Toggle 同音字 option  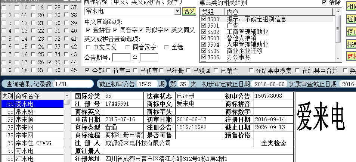coord(115,30)
